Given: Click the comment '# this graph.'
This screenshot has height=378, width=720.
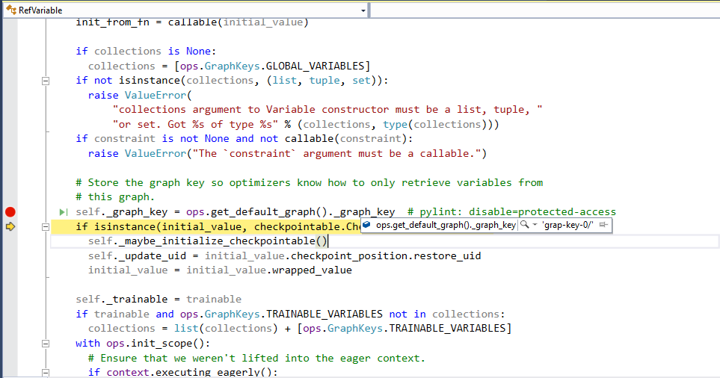Looking at the screenshot, I should (x=115, y=196).
